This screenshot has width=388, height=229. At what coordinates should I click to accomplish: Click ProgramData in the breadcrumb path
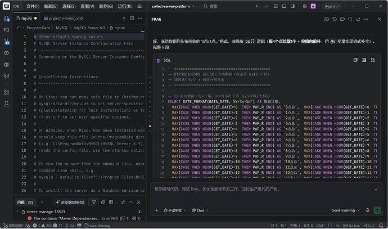pyautogui.click(x=38, y=28)
